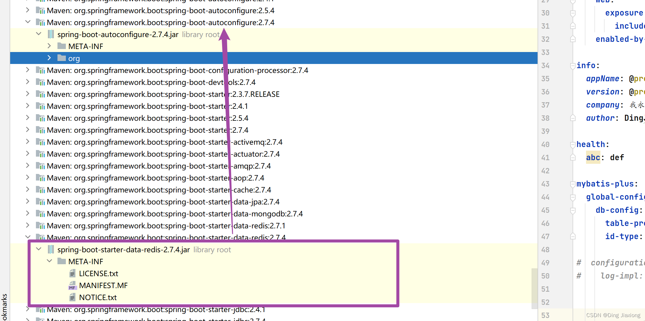The width and height of the screenshot is (645, 321).
Task: Click the library icon of spring-boot-autoconfigure:2.7.4
Action: 40,22
